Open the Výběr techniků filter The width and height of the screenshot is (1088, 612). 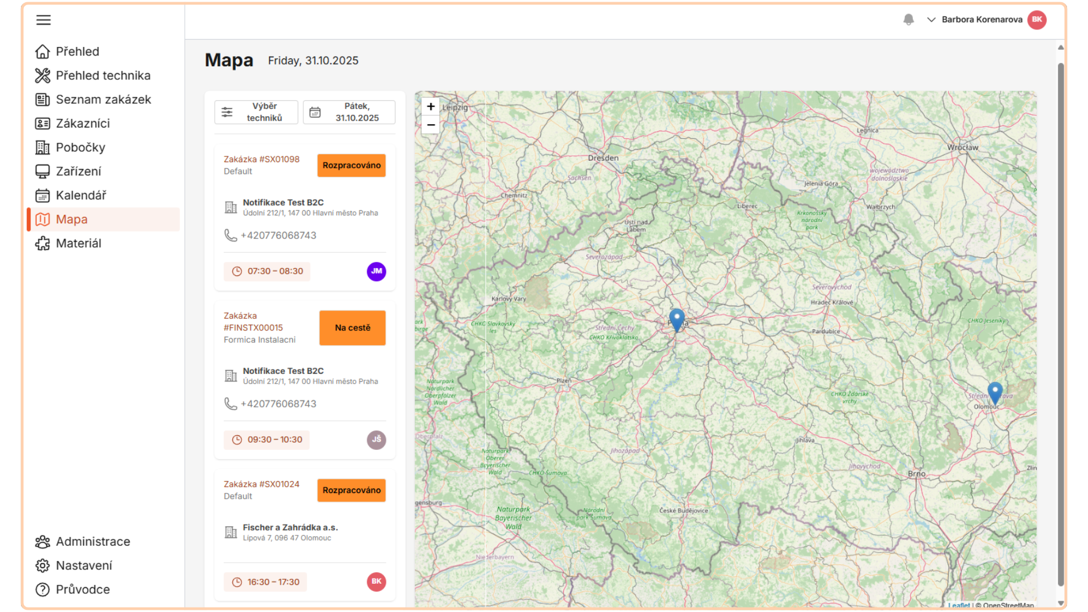pyautogui.click(x=256, y=112)
